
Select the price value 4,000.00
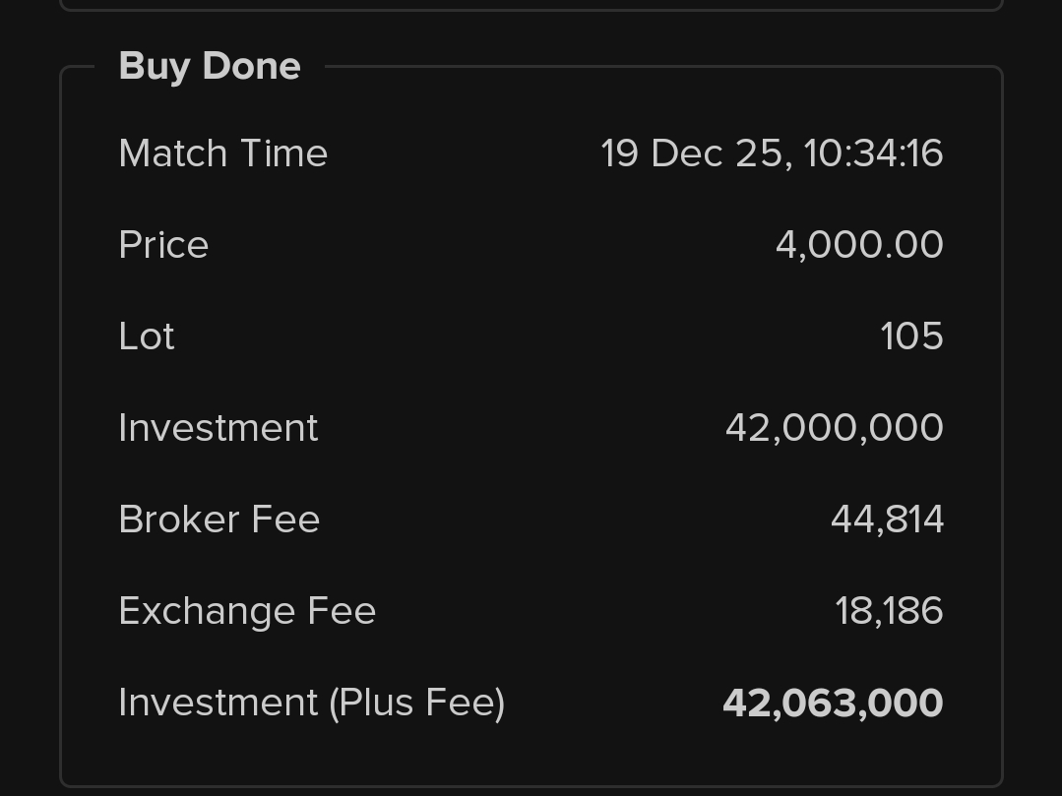tap(859, 245)
